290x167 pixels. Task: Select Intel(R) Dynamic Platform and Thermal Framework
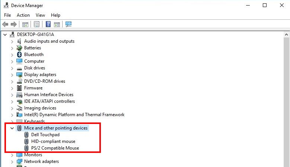tap(74, 115)
